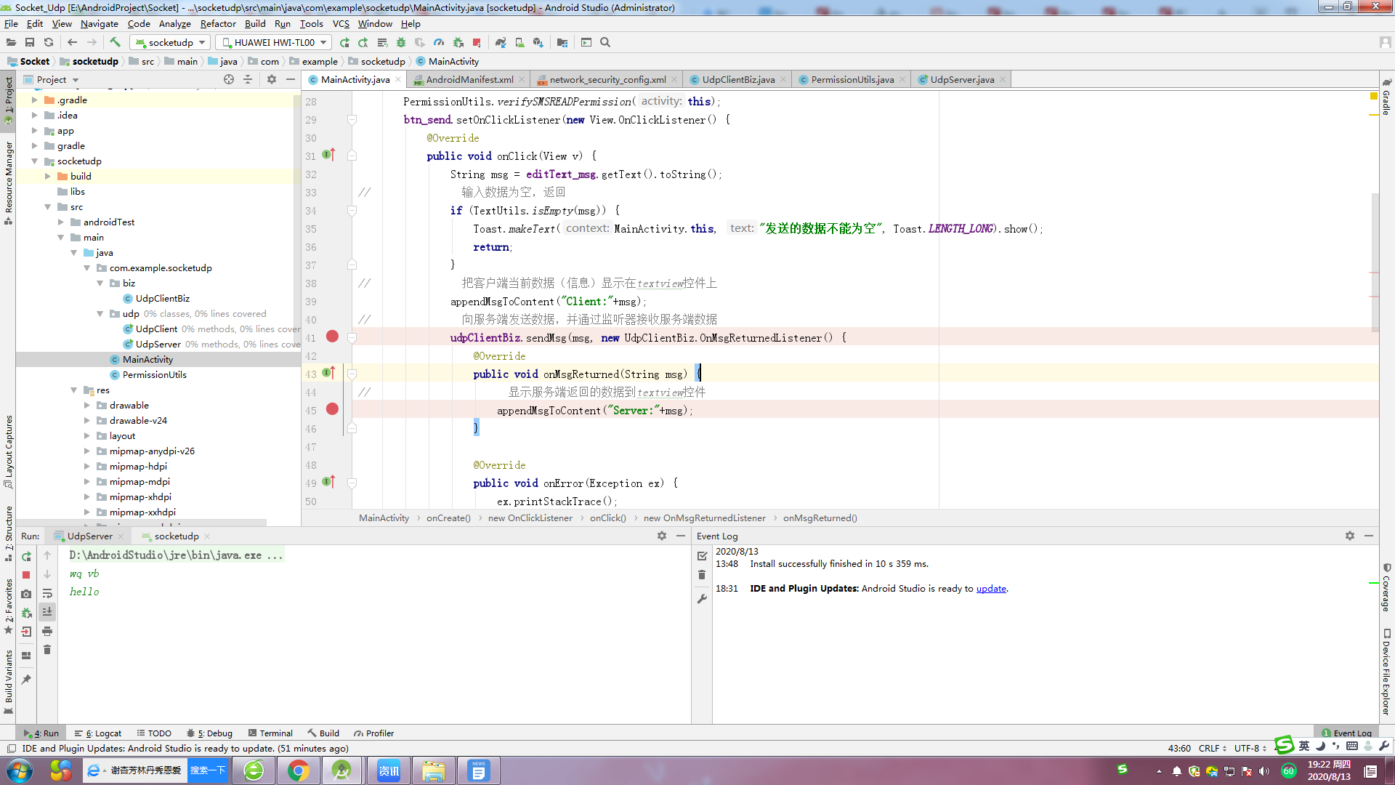Click the Print icon in Run panel

pyautogui.click(x=47, y=631)
